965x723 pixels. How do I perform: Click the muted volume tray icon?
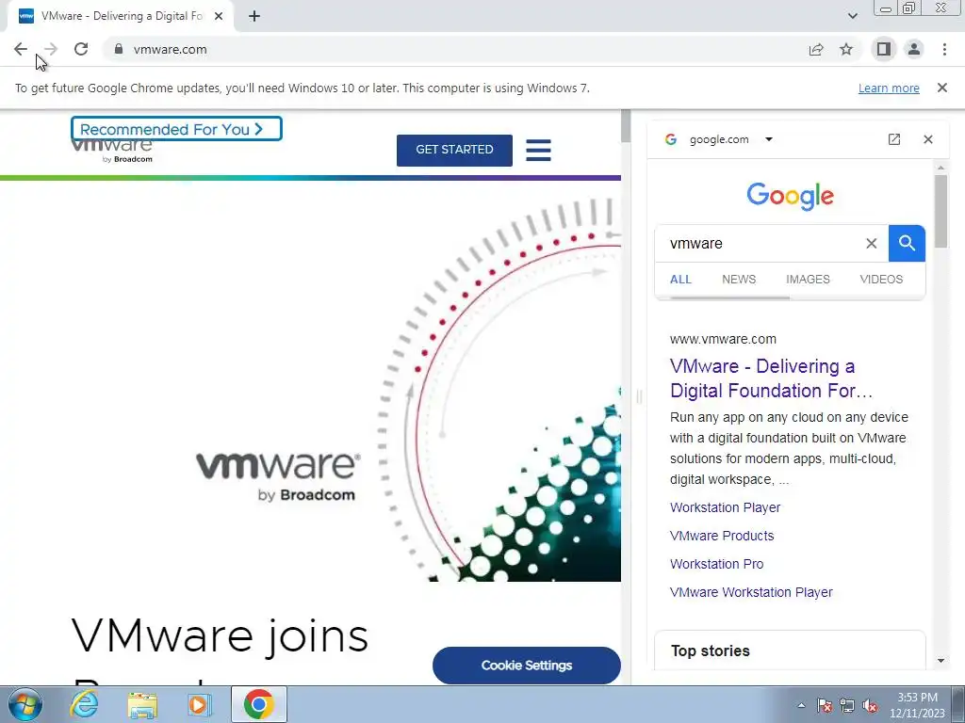(x=870, y=705)
